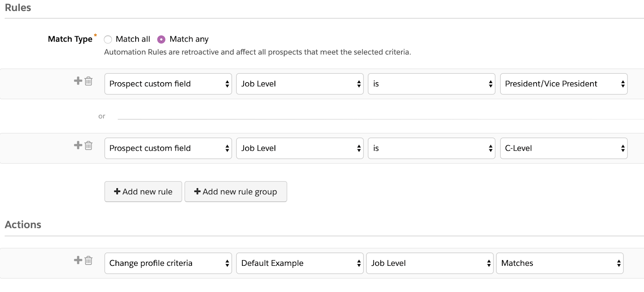Open the Matches dropdown in Actions

pos(559,263)
